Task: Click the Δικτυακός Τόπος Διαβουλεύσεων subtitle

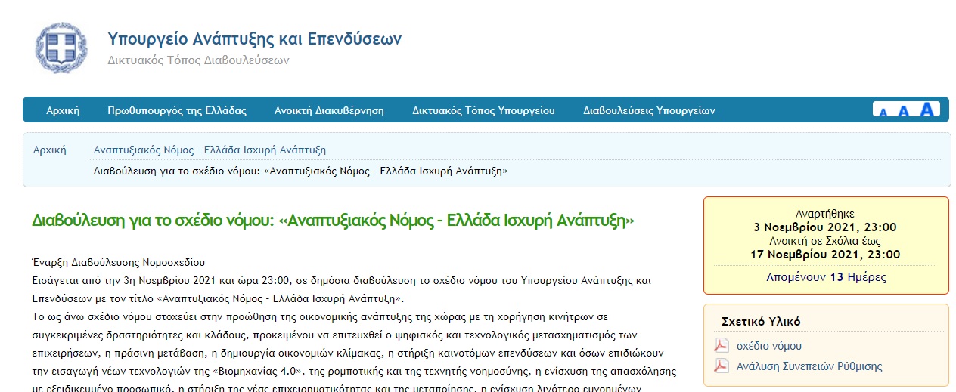Action: (198, 60)
